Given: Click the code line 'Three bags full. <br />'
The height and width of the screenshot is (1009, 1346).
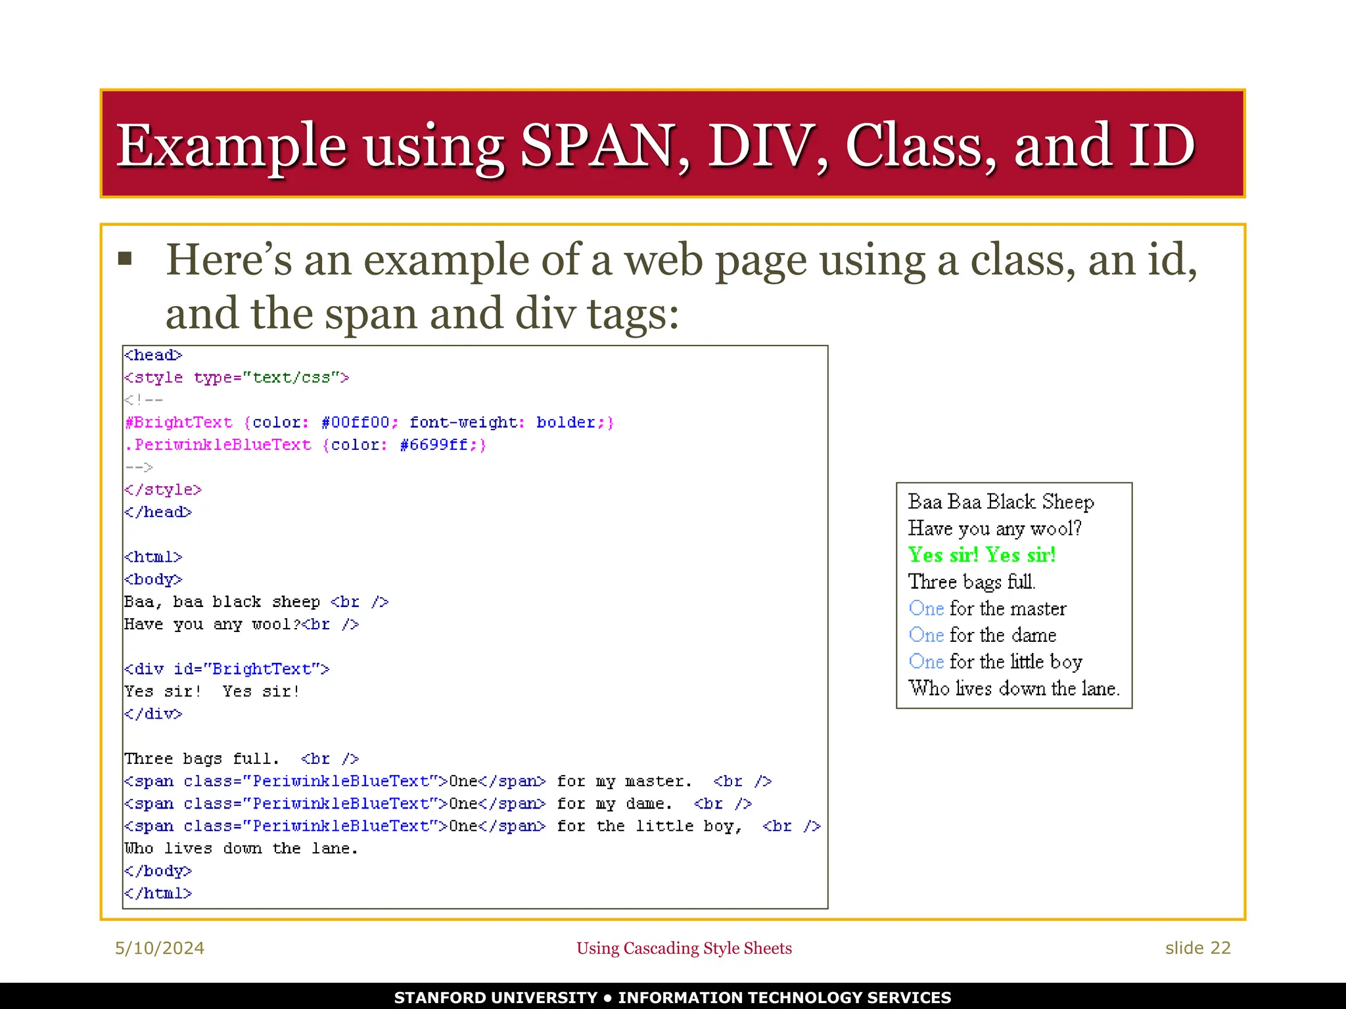Looking at the screenshot, I should click(242, 759).
